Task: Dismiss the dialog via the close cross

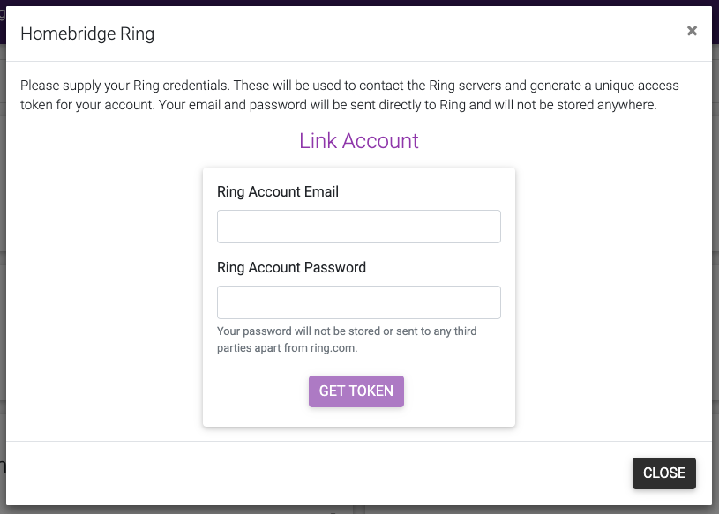Action: click(x=692, y=30)
